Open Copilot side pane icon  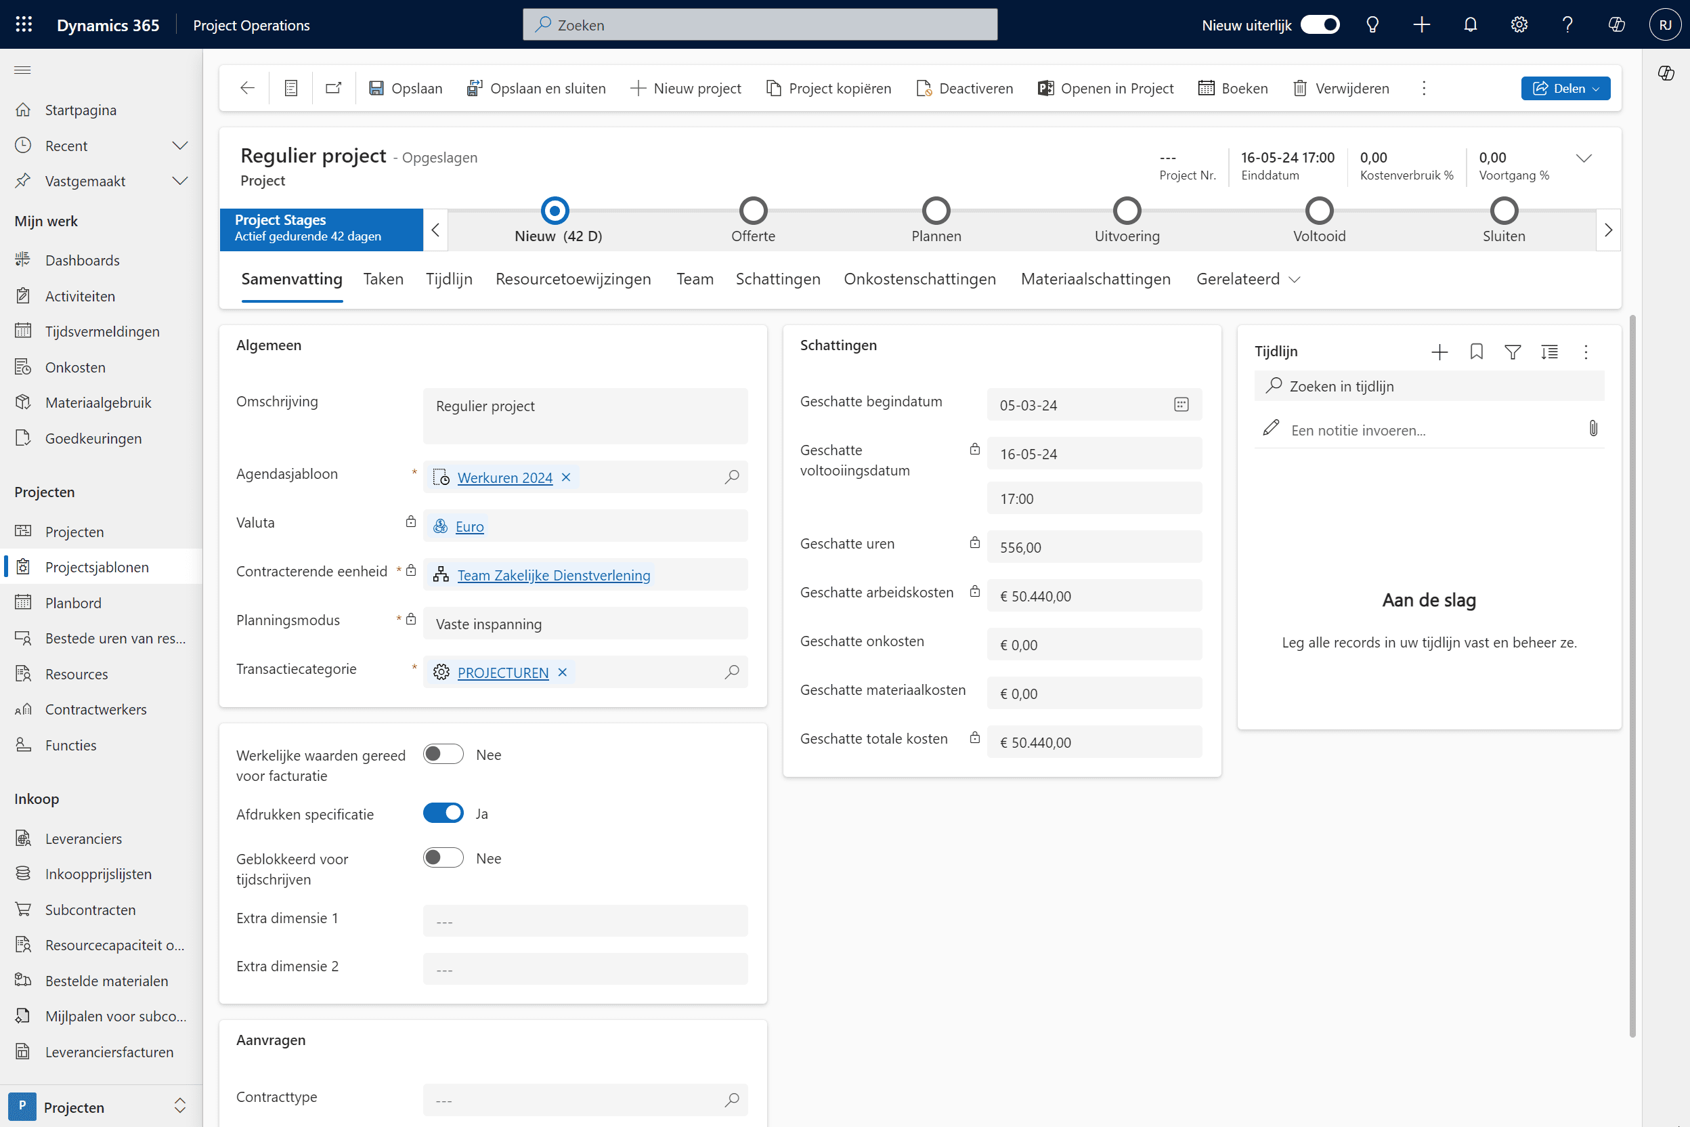[1666, 72]
